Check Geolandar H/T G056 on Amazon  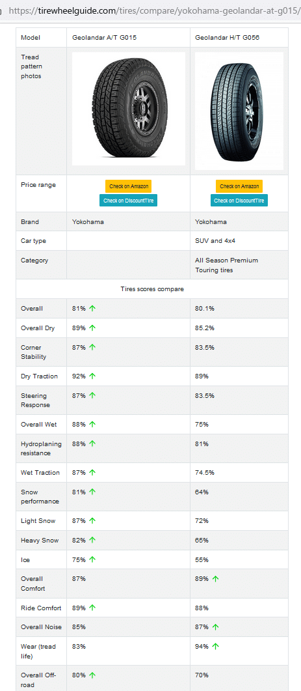click(239, 186)
